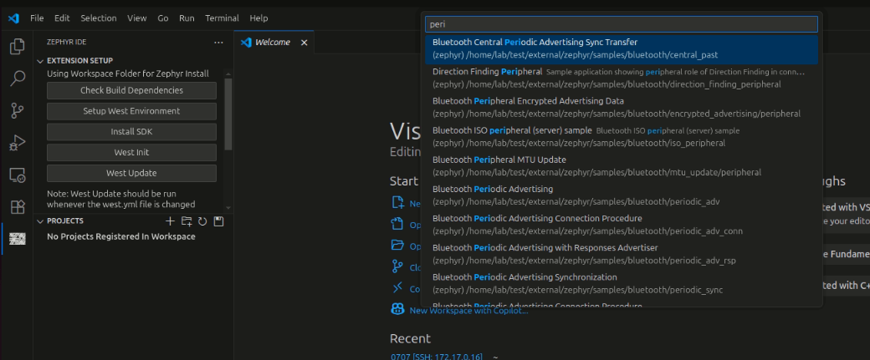Viewport: 870px width, 360px height.
Task: Select Bluetooth ISO peripheral (server) sample
Action: 622,137
